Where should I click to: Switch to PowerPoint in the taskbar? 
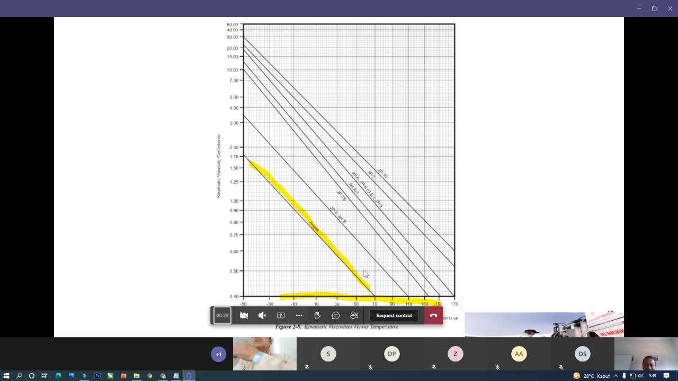[x=123, y=376]
